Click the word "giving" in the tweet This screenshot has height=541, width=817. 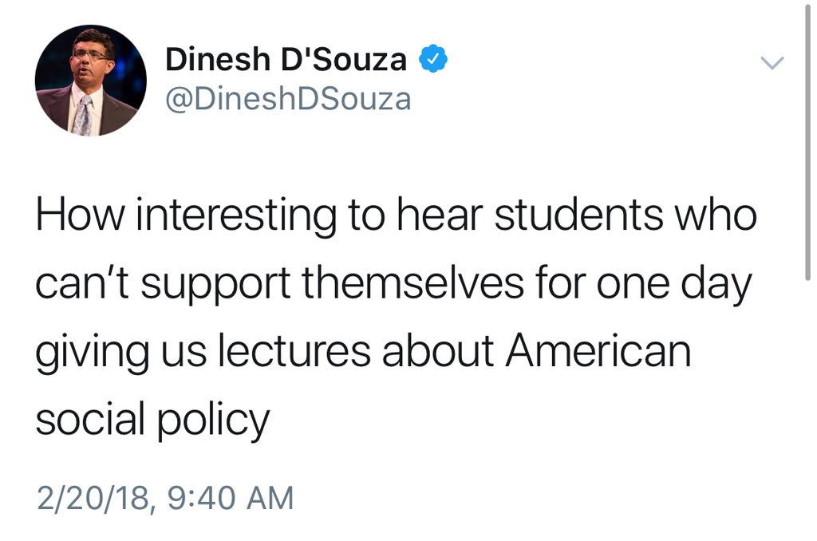point(93,354)
